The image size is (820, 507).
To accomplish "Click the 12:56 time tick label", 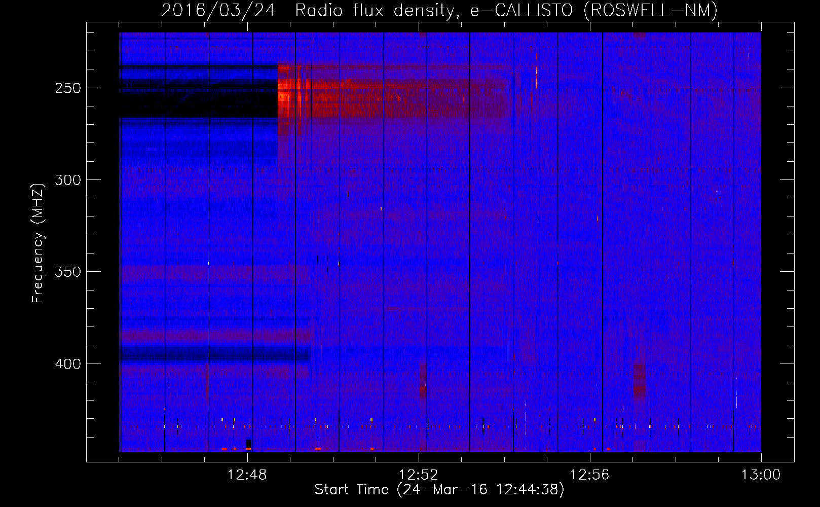I will pos(590,475).
